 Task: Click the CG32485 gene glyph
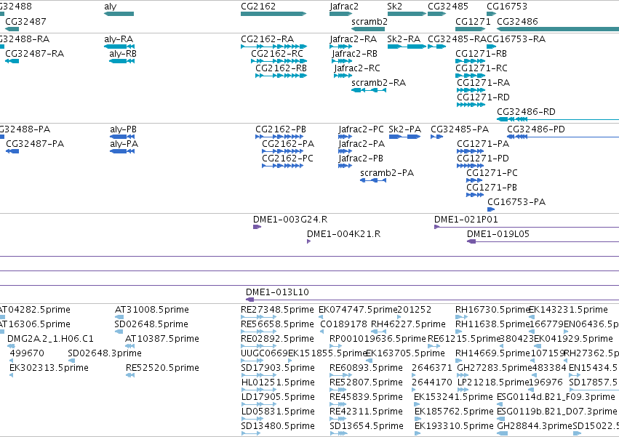tap(437, 14)
